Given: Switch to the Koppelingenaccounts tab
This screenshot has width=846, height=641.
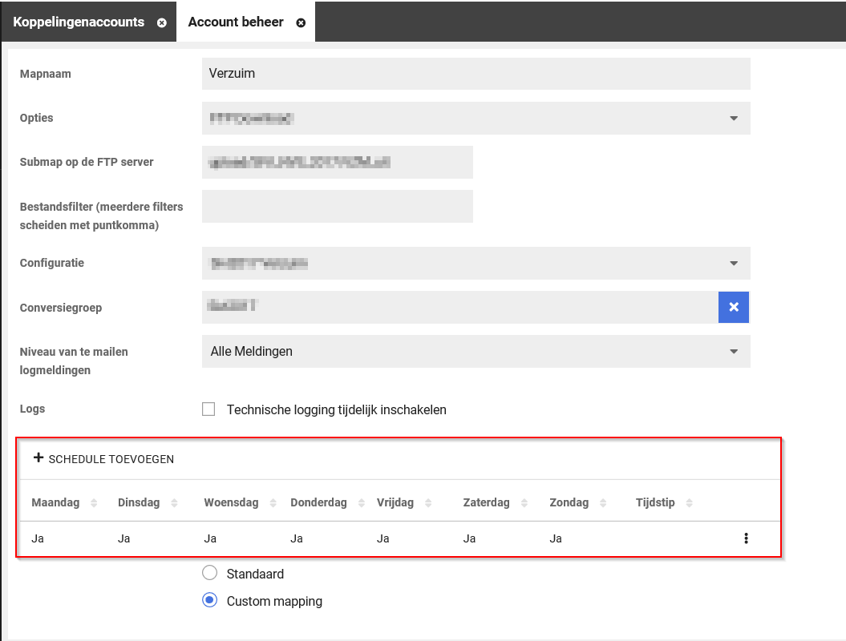Looking at the screenshot, I should [79, 22].
